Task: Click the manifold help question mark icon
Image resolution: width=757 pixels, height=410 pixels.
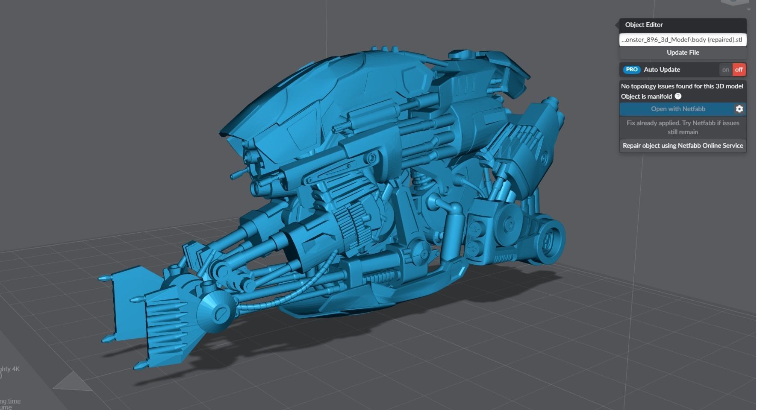Action: pos(678,97)
